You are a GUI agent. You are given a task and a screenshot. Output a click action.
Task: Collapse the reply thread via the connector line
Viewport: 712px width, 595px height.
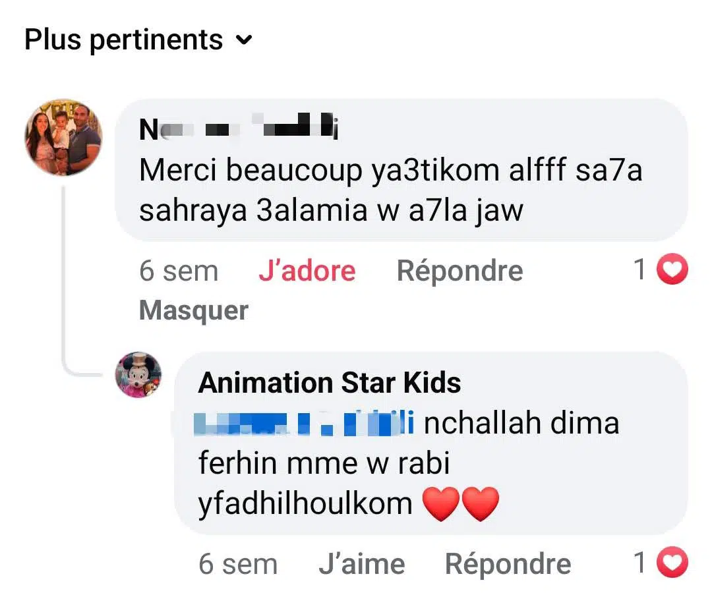point(64,277)
